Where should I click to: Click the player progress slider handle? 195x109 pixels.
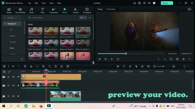pos(126,54)
